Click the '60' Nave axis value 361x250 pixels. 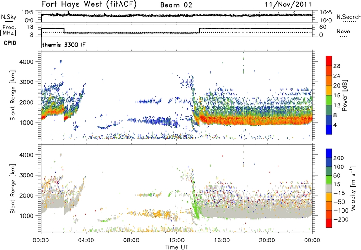point(323,27)
